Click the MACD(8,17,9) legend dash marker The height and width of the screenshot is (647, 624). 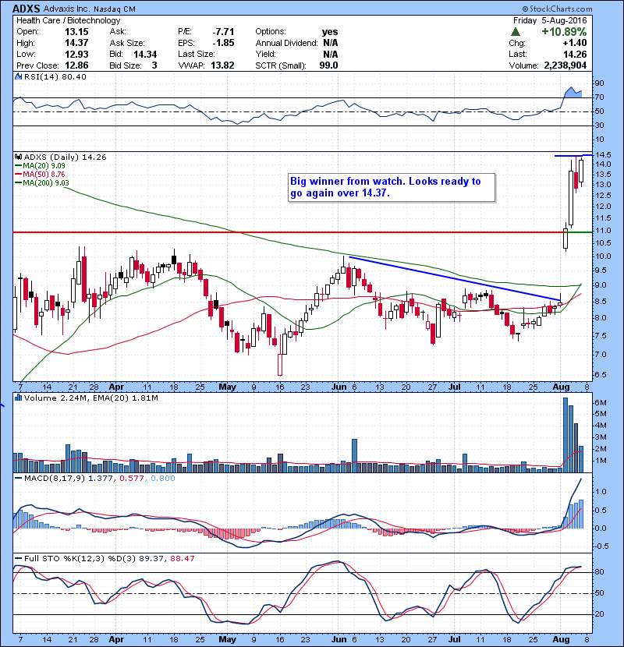tap(19, 479)
